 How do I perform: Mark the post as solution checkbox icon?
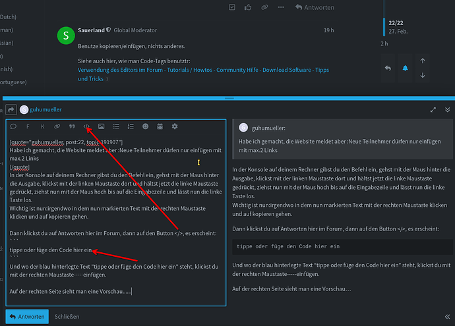point(231,7)
